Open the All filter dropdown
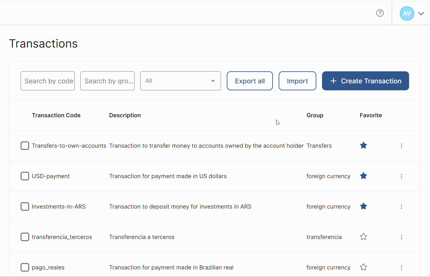 pyautogui.click(x=180, y=81)
